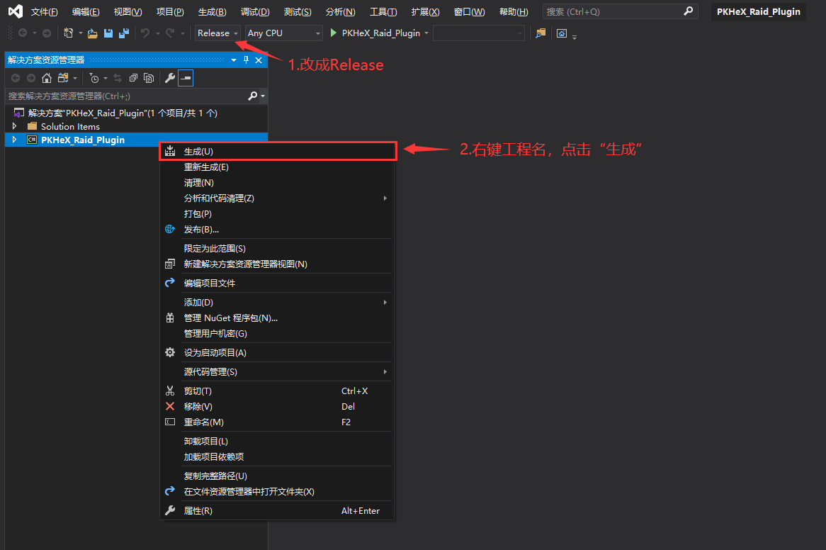Click the Undo icon
826x550 pixels.
145,33
